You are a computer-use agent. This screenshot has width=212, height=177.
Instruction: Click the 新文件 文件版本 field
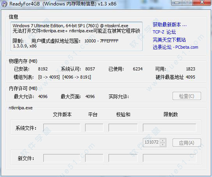point(62,158)
